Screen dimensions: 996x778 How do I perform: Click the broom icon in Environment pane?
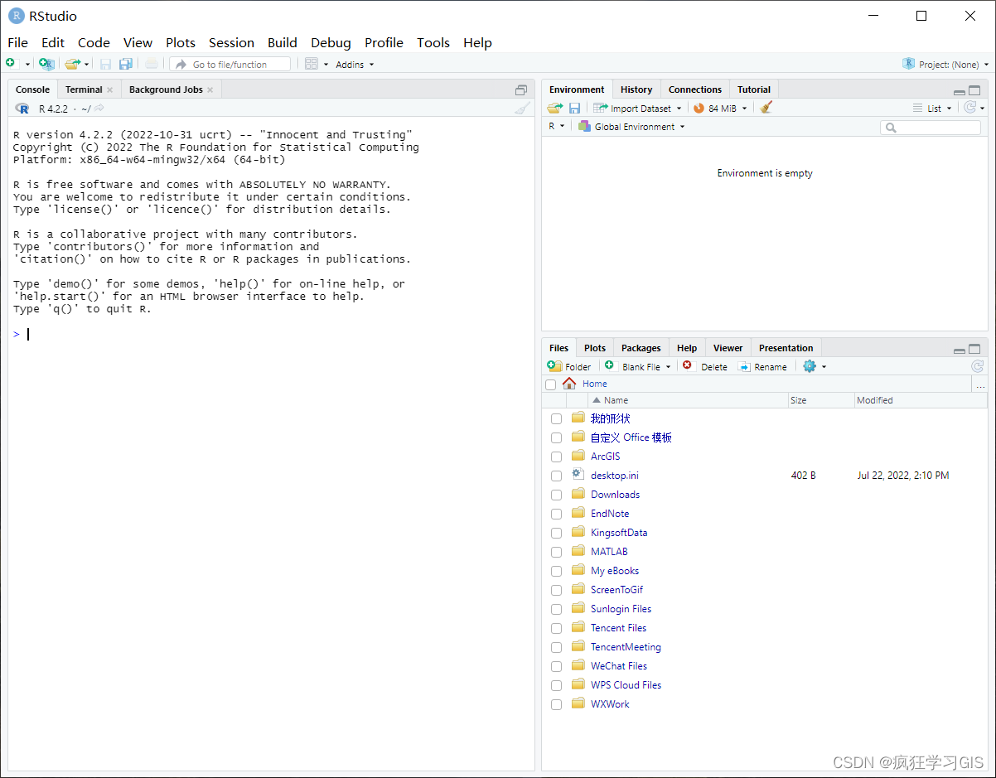pos(766,108)
